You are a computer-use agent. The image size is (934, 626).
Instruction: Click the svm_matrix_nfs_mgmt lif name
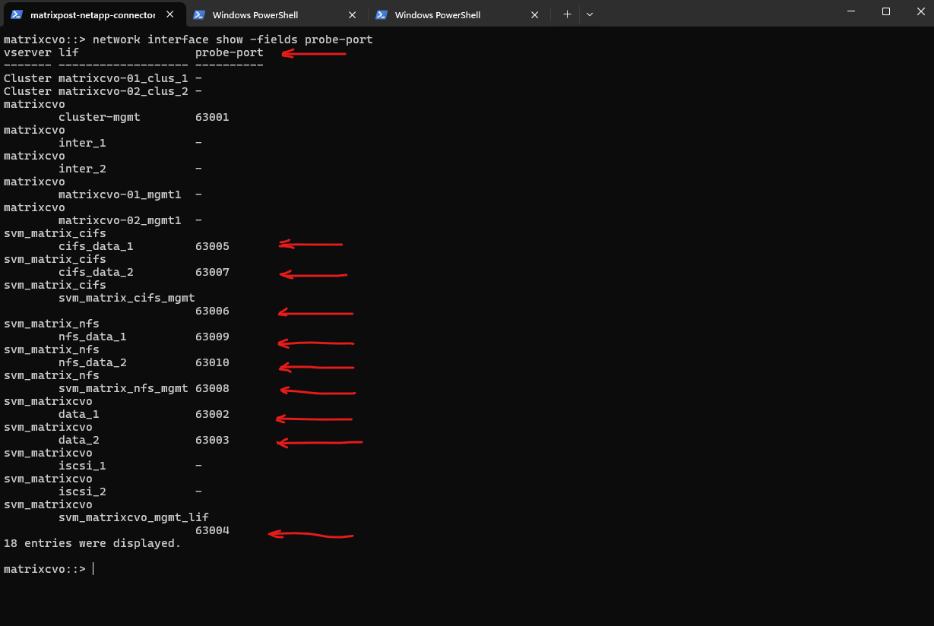click(122, 388)
